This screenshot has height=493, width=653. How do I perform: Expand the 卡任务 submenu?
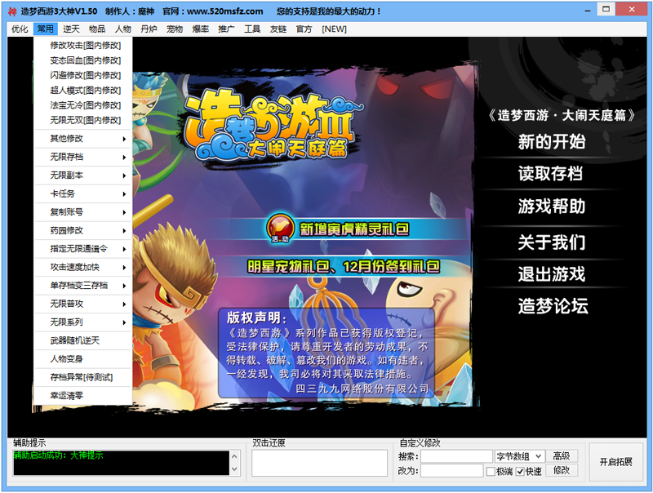(83, 193)
